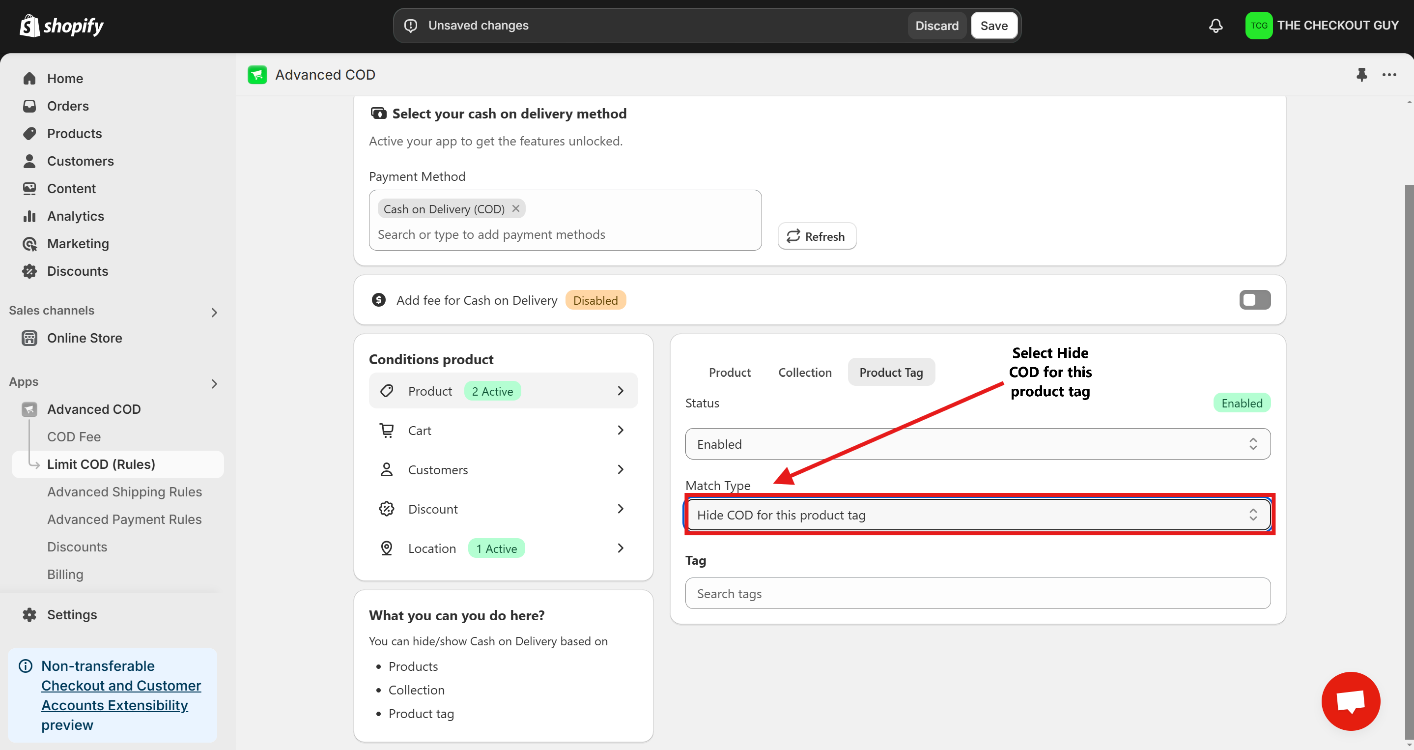Click the cart icon in conditions
This screenshot has height=750, width=1414.
click(x=387, y=430)
